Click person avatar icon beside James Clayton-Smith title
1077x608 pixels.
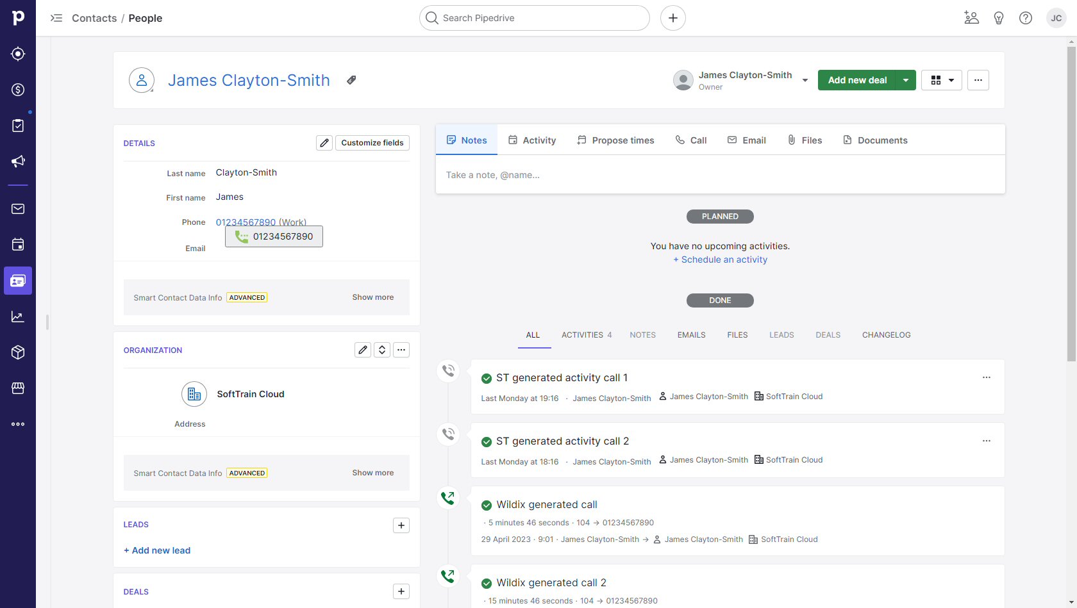pos(142,80)
